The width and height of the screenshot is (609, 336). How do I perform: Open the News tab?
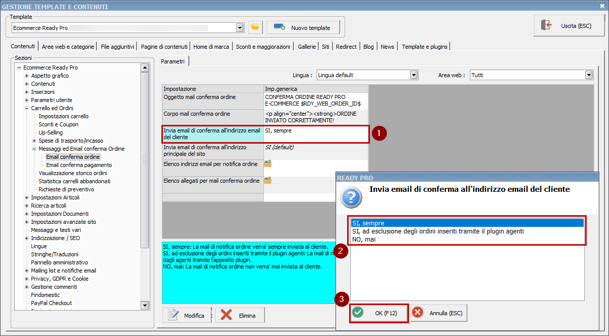click(387, 46)
